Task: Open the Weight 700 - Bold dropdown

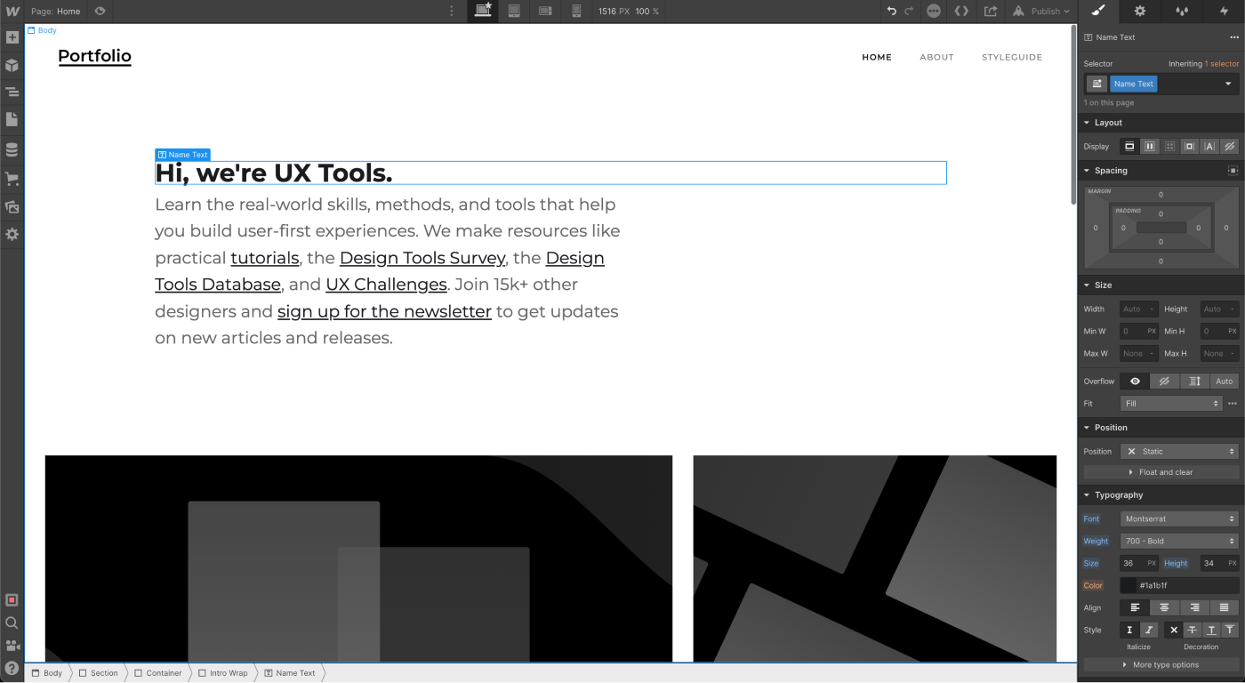Action: pos(1179,541)
